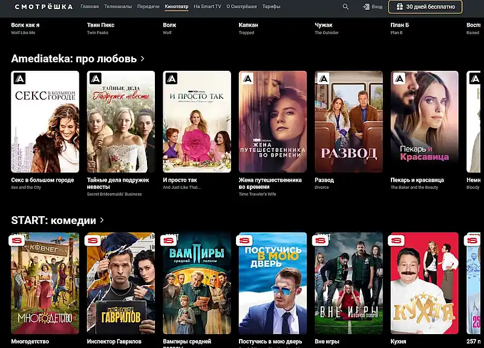
Task: Click START badge on Инспектор Гаврилов poster
Action: [93, 240]
